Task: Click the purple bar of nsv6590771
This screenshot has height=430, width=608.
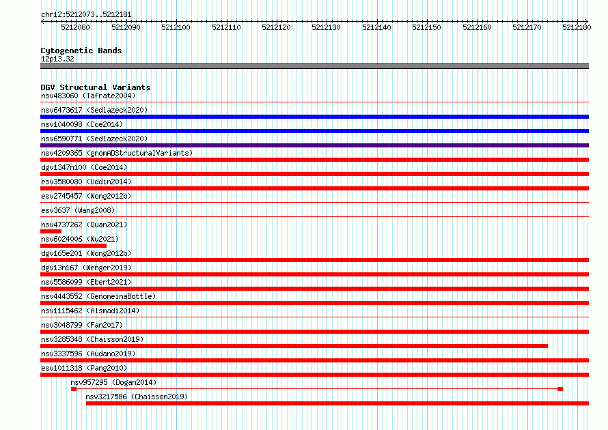Action: pyautogui.click(x=314, y=145)
